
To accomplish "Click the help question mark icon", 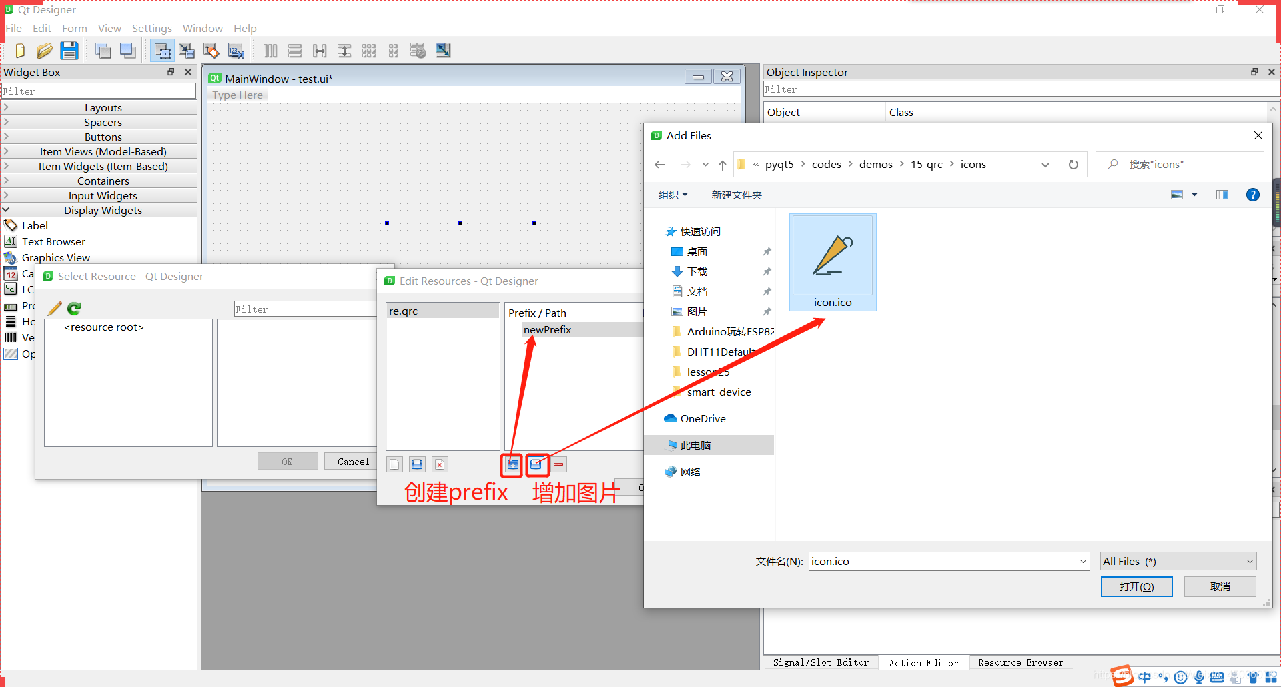I will pyautogui.click(x=1252, y=195).
